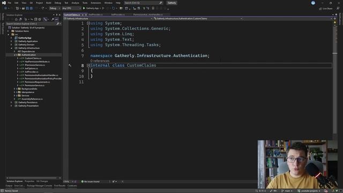Click the Solution Explorer horizontal scrollbar
Viewport: 343px width, 193px height.
click(x=32, y=178)
